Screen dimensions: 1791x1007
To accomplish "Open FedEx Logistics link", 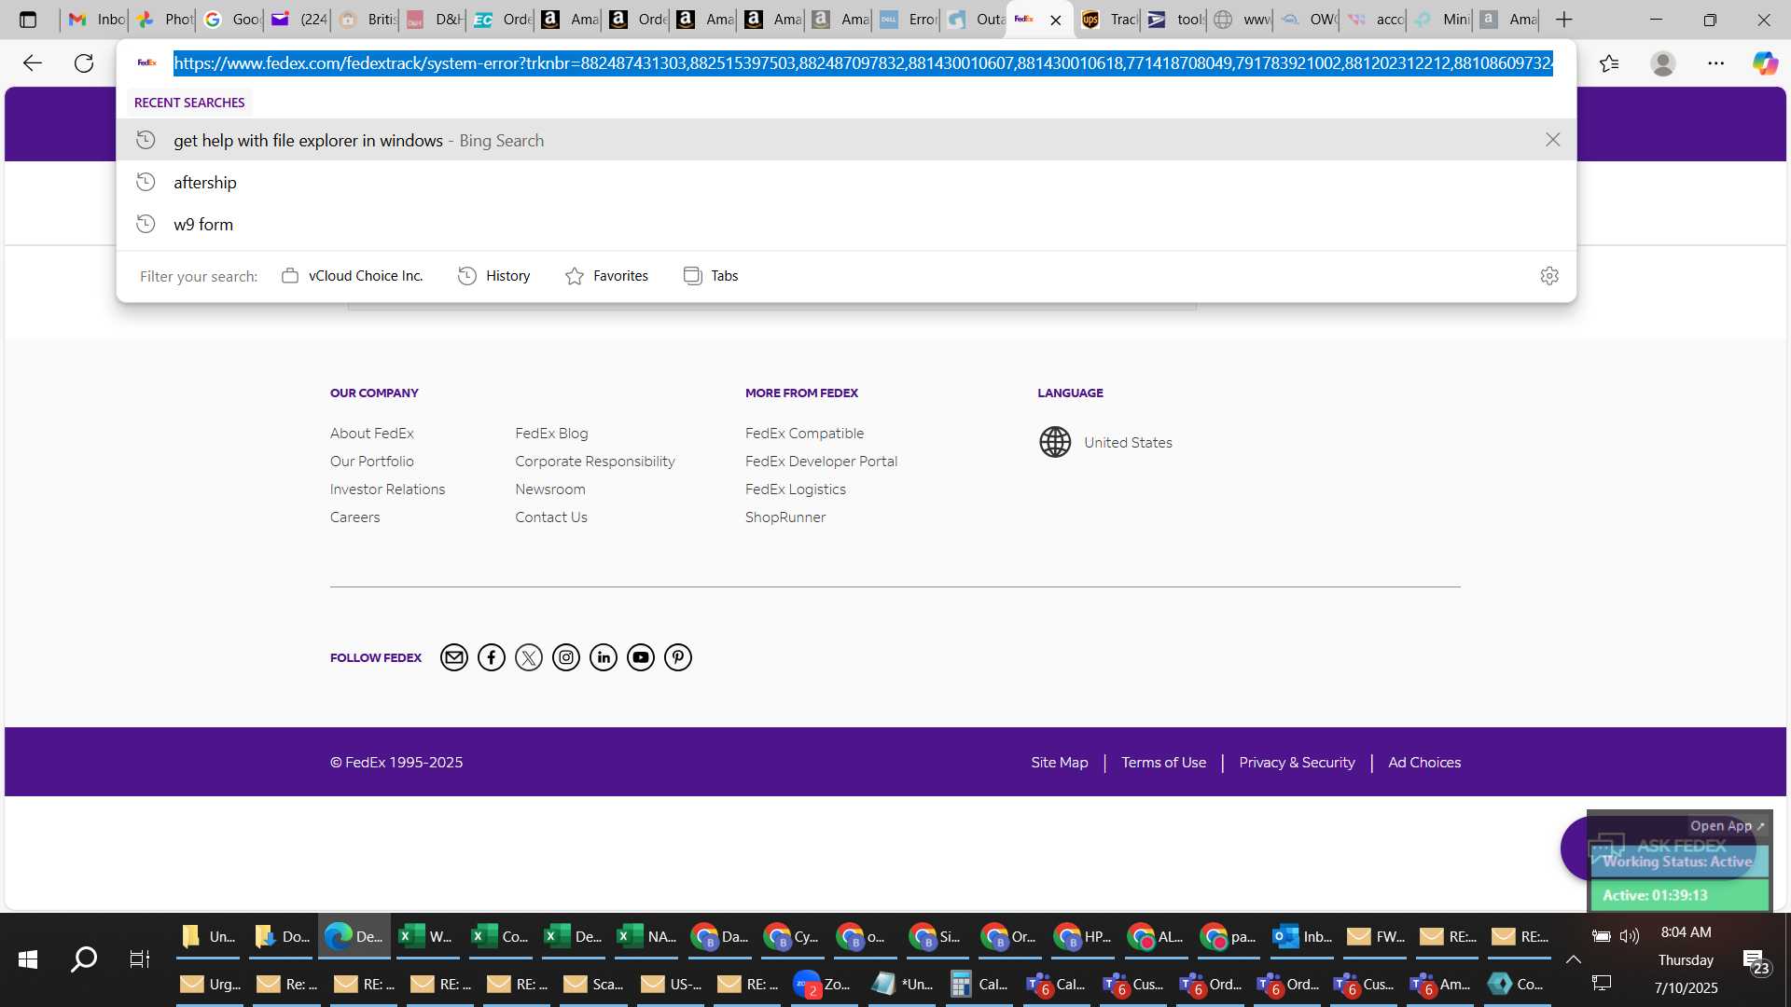I will [x=796, y=490].
